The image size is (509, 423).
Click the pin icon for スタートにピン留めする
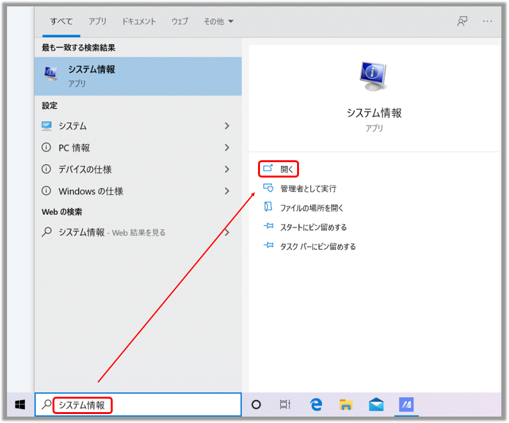[x=268, y=226]
